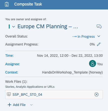Select the Assignee section label
The height and width of the screenshot is (111, 108).
[13, 64]
